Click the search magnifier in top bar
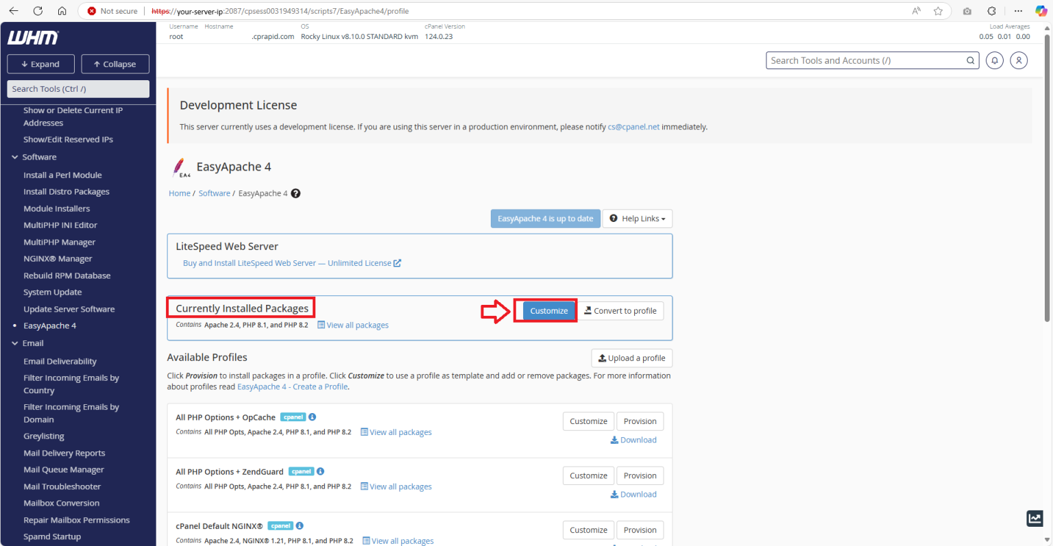The width and height of the screenshot is (1053, 546). tap(971, 60)
